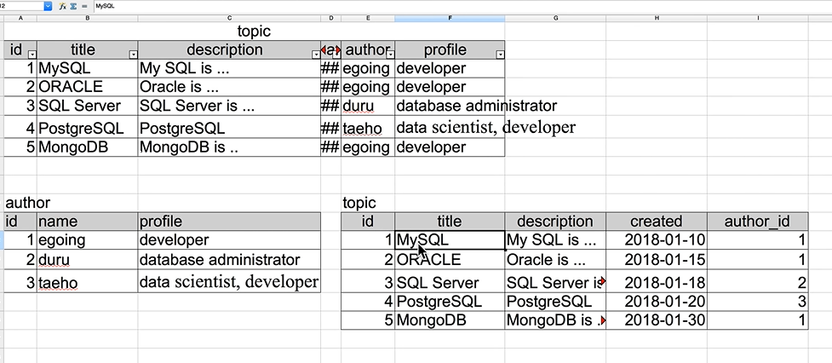Select column G header
Screen dimensions: 832x363
point(555,18)
